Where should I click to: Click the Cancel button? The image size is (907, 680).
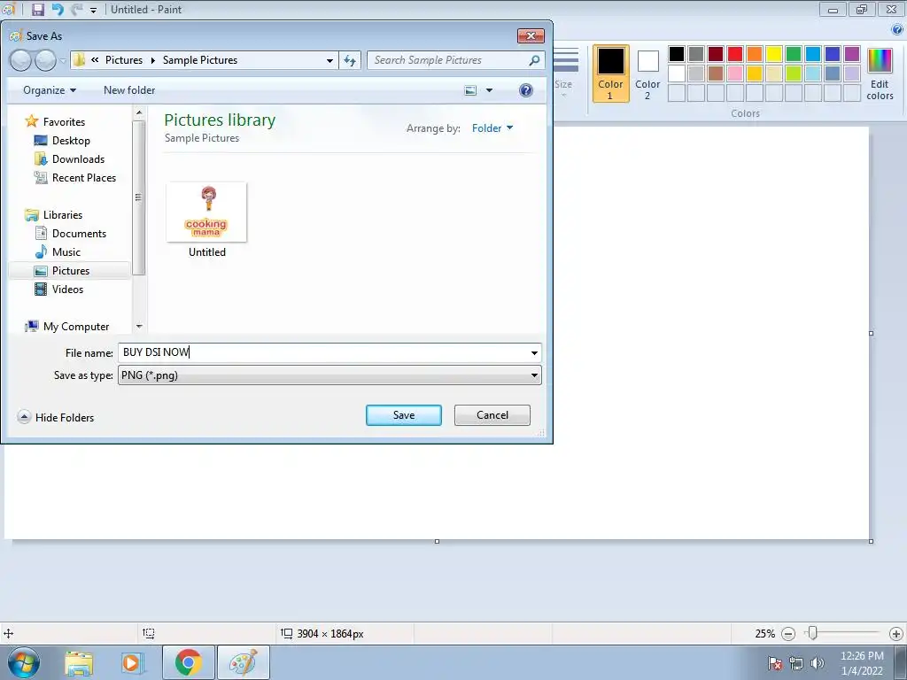click(x=492, y=415)
